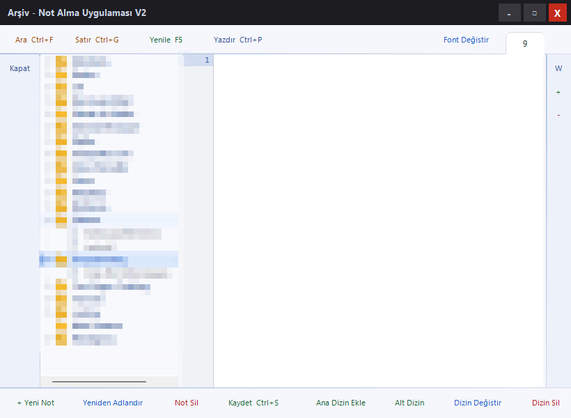Click the Ara Ctrl+F search button
571x418 pixels.
(x=34, y=40)
